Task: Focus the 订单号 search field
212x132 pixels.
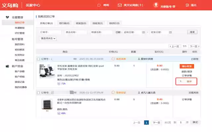Action: point(50,32)
